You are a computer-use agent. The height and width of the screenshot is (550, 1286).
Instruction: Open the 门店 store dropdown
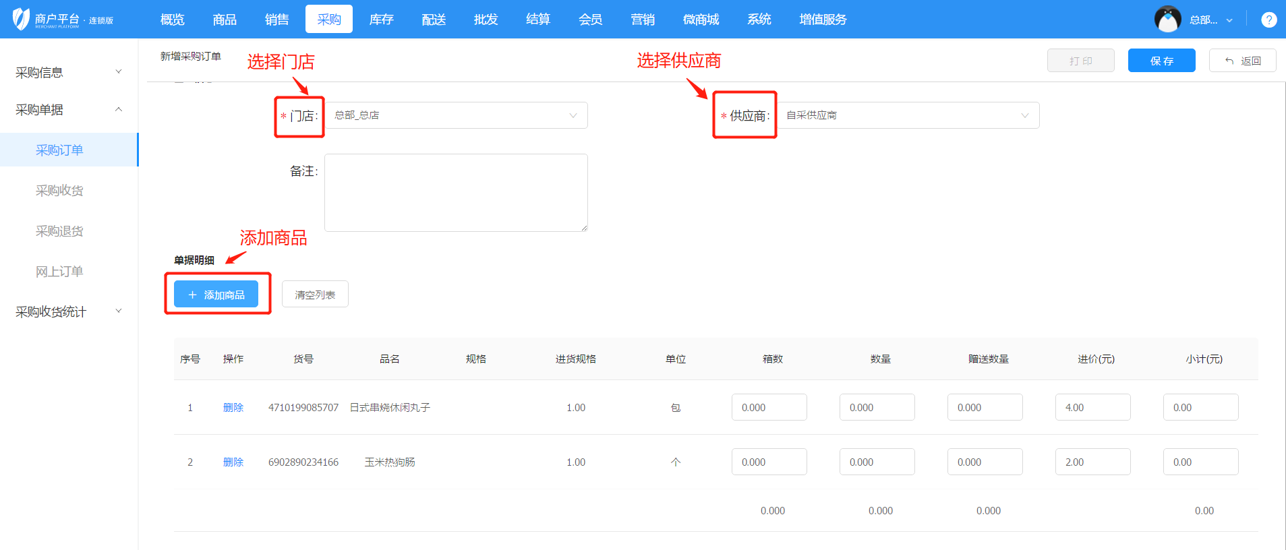click(x=456, y=115)
